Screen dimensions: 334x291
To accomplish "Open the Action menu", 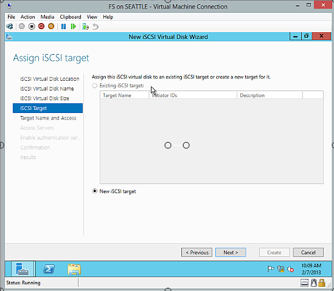I will click(28, 17).
